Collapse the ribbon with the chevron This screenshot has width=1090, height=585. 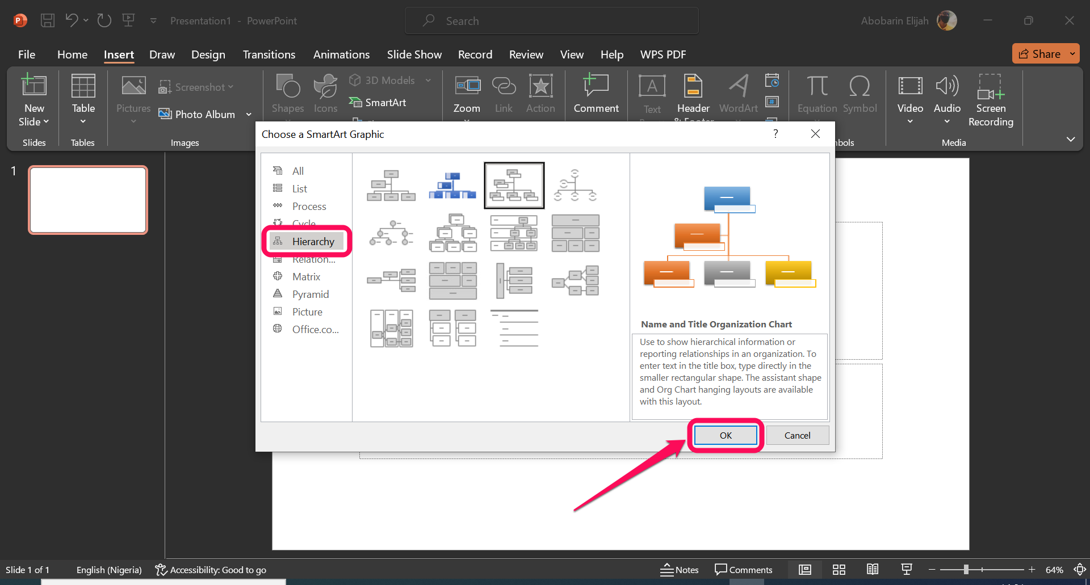click(x=1072, y=139)
